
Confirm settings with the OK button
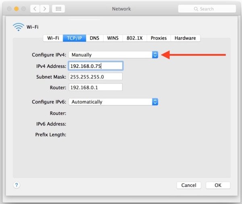218,185
